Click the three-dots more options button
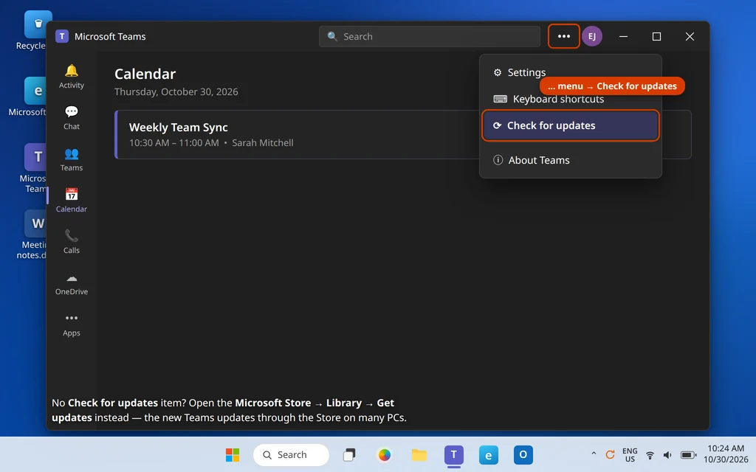This screenshot has width=756, height=472. pos(563,36)
